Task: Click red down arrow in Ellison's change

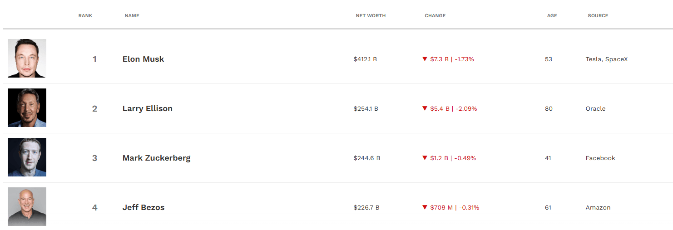Action: 425,108
